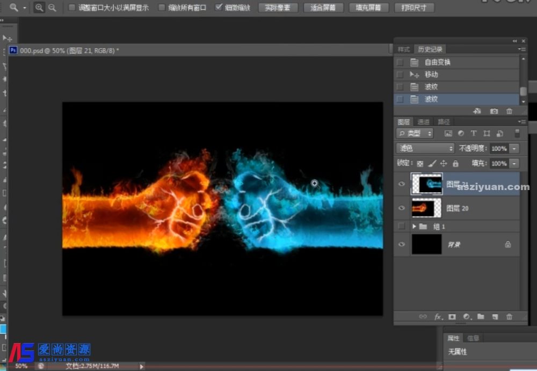The width and height of the screenshot is (537, 371).
Task: Open the 滤色 blend mode dropdown
Action: pyautogui.click(x=425, y=148)
